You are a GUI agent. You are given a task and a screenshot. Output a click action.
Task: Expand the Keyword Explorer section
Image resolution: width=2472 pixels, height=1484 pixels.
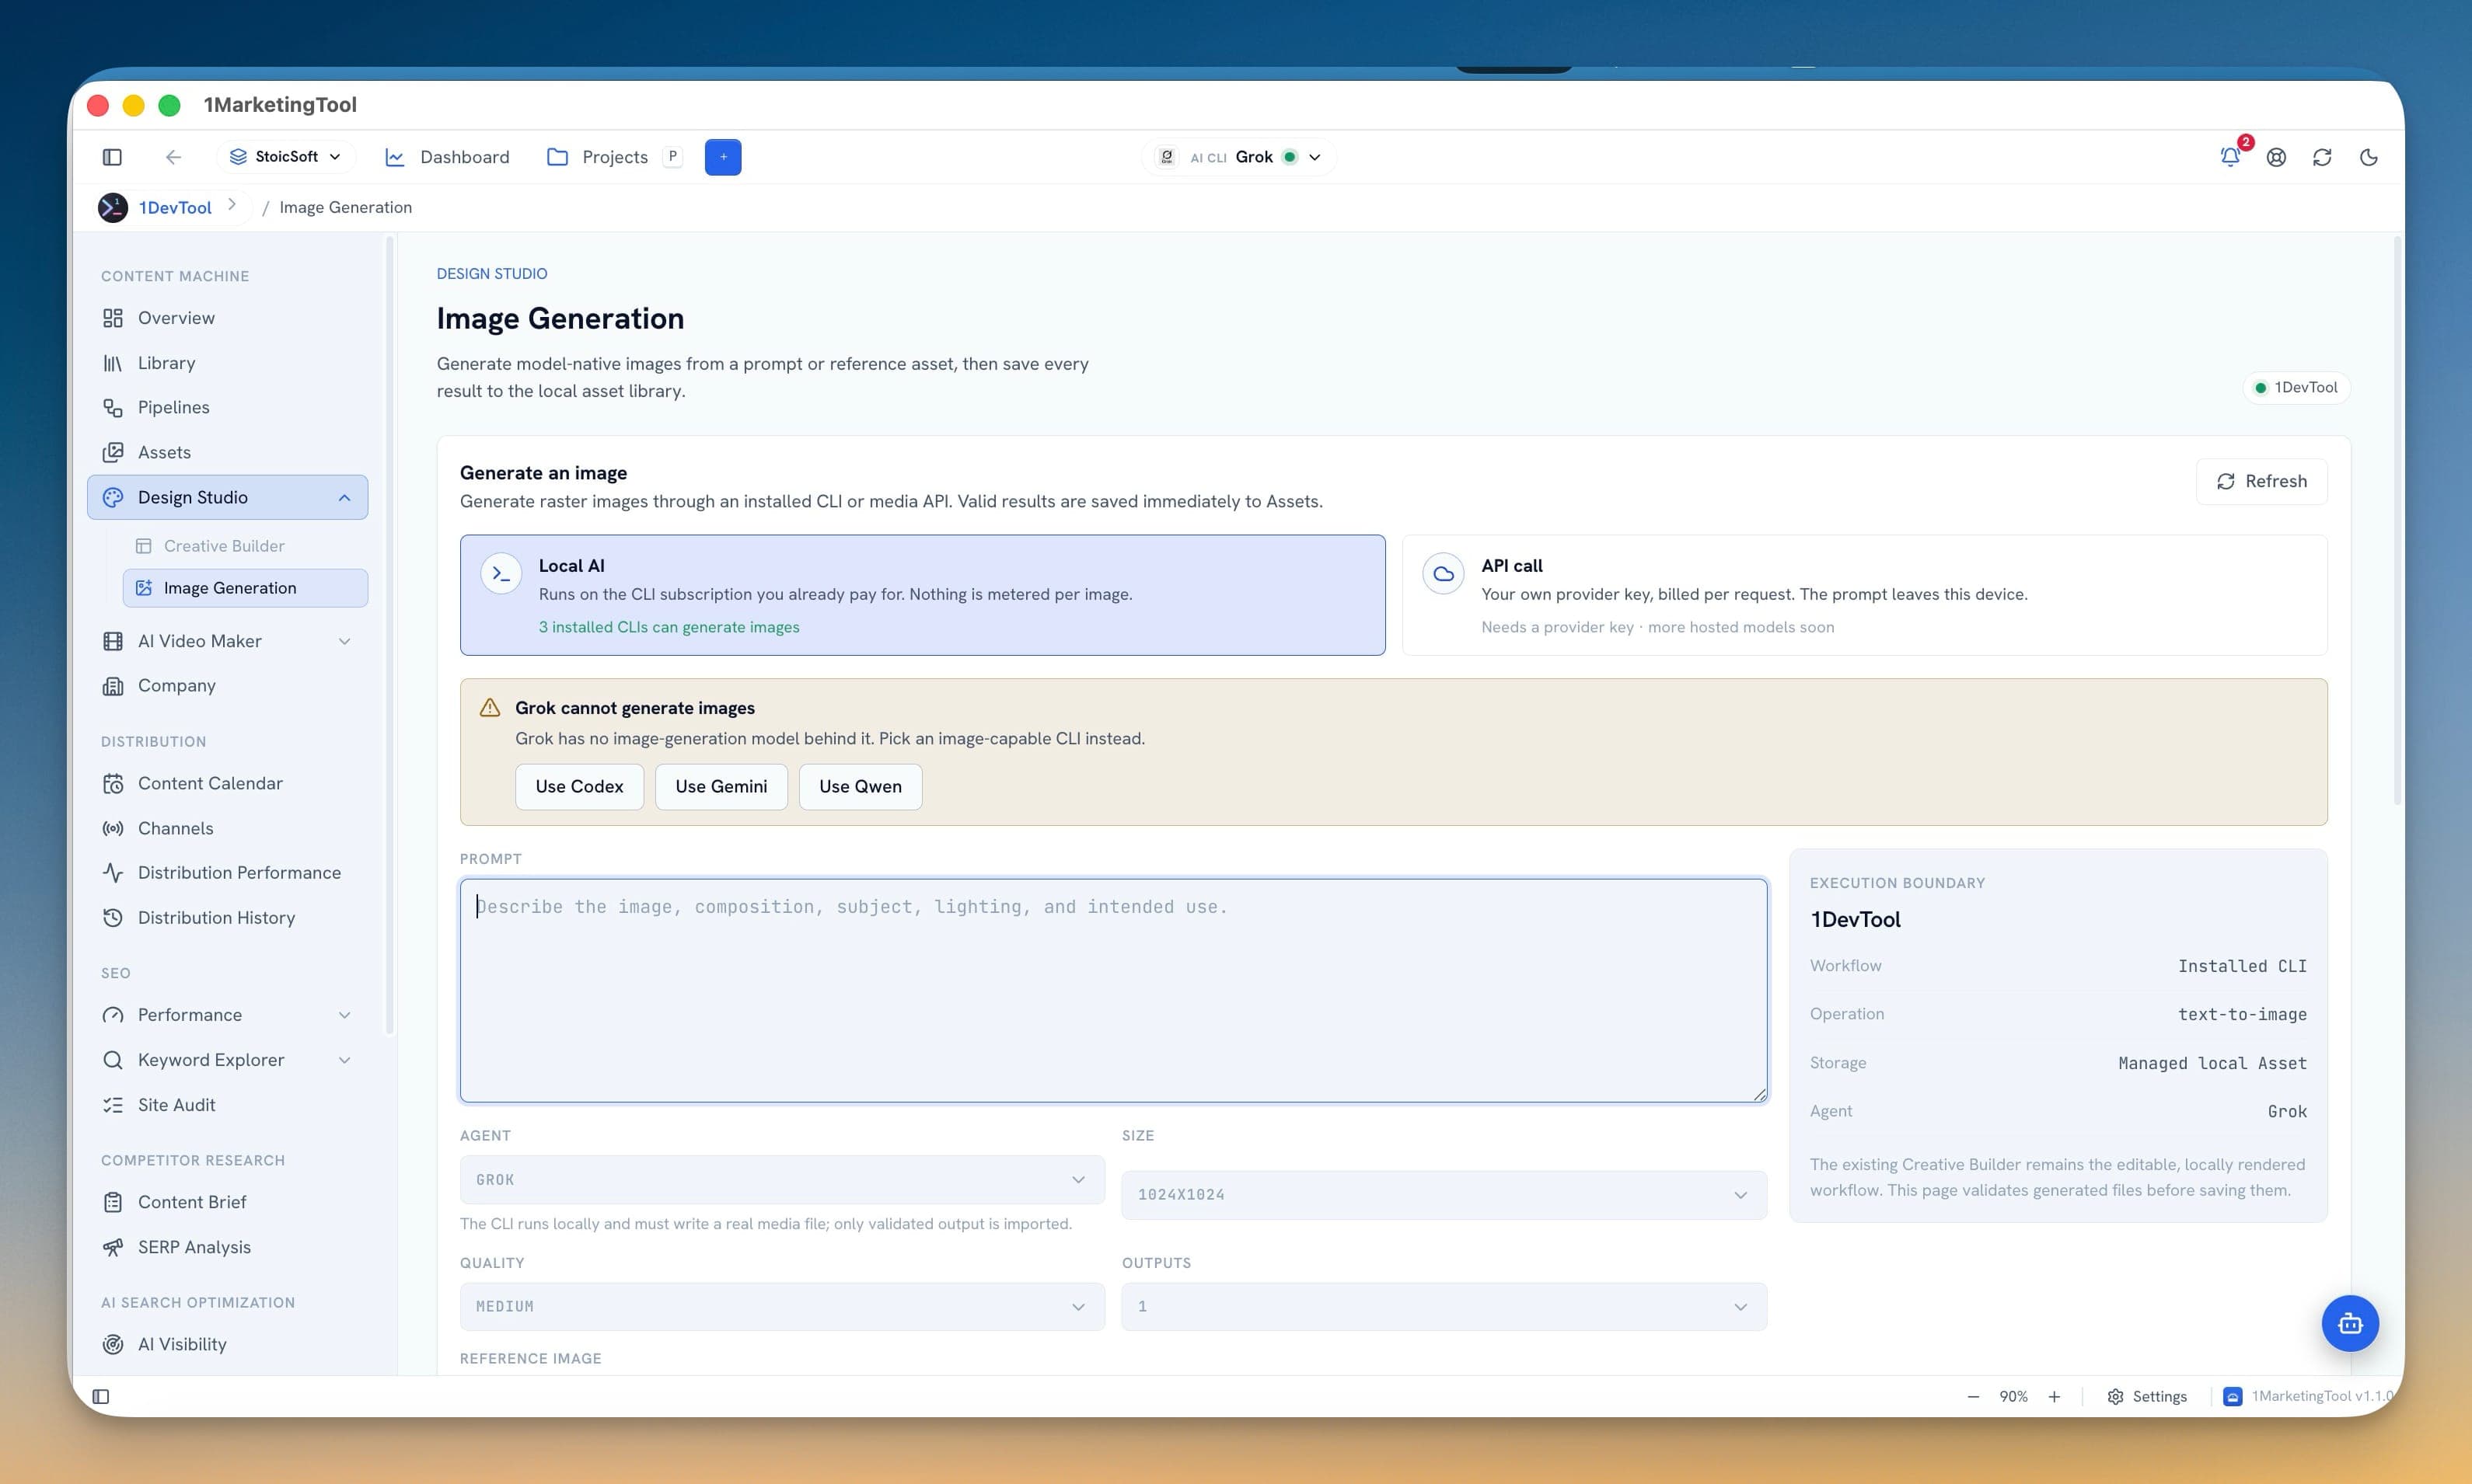click(228, 1060)
